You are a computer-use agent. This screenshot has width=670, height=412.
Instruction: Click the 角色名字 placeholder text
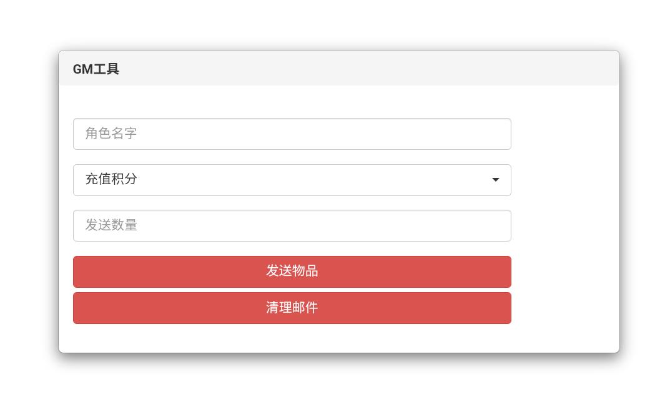111,134
